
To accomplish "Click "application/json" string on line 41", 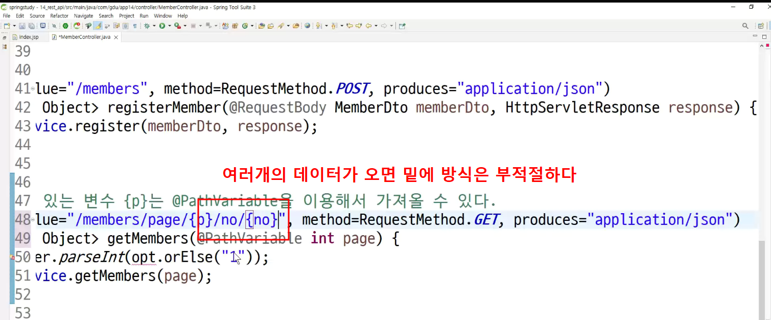I will tap(530, 88).
